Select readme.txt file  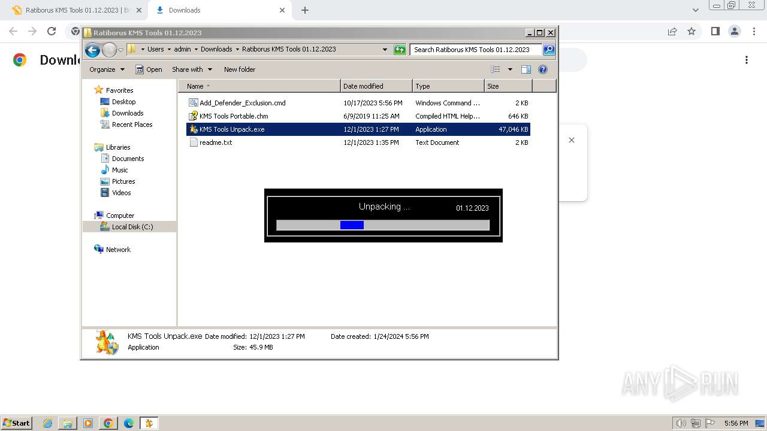coord(358,142)
